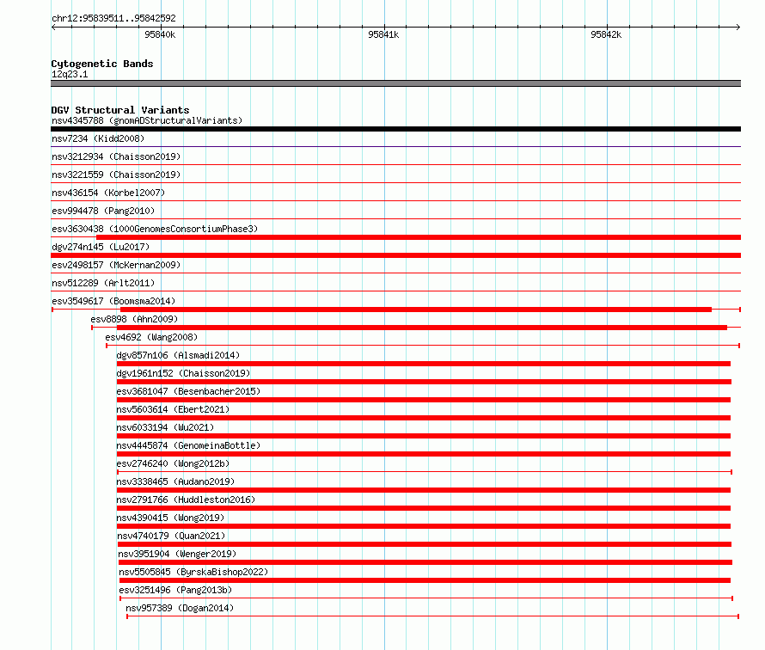This screenshot has height=650, width=765.
Task: Open variant nsv4740179 (Quan2021)
Action: coord(171,536)
